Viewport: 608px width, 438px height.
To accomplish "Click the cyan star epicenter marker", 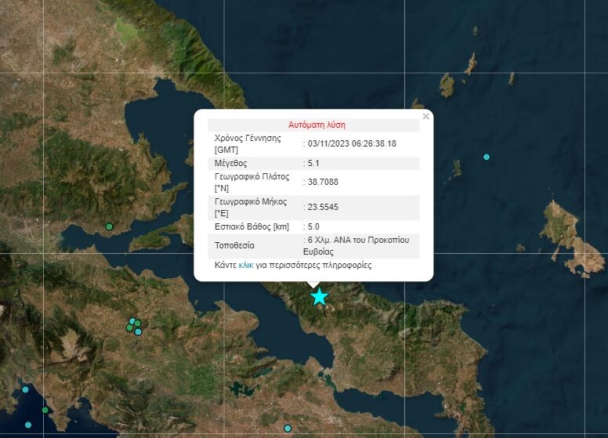I will (319, 296).
